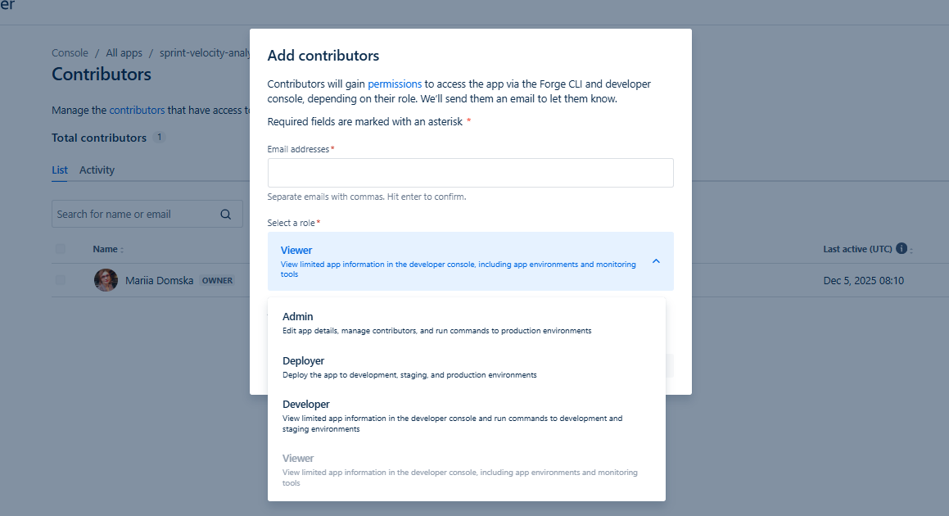
Task: Sort by Last active (UTC) column arrows
Action: (x=911, y=250)
